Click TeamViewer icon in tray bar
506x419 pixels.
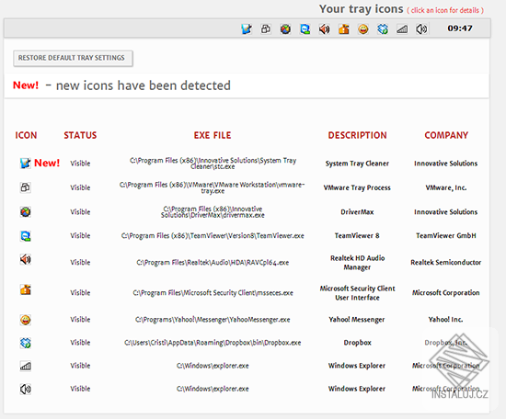click(x=305, y=29)
